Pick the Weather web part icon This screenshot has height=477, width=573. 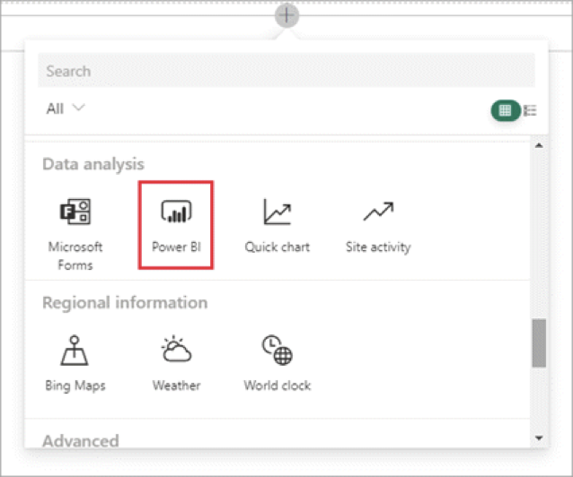pyautogui.click(x=176, y=351)
